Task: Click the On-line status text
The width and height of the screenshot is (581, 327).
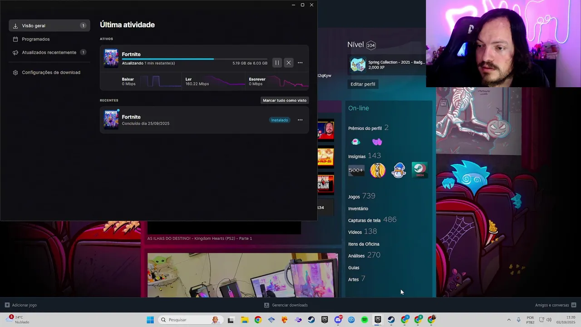Action: (x=359, y=108)
